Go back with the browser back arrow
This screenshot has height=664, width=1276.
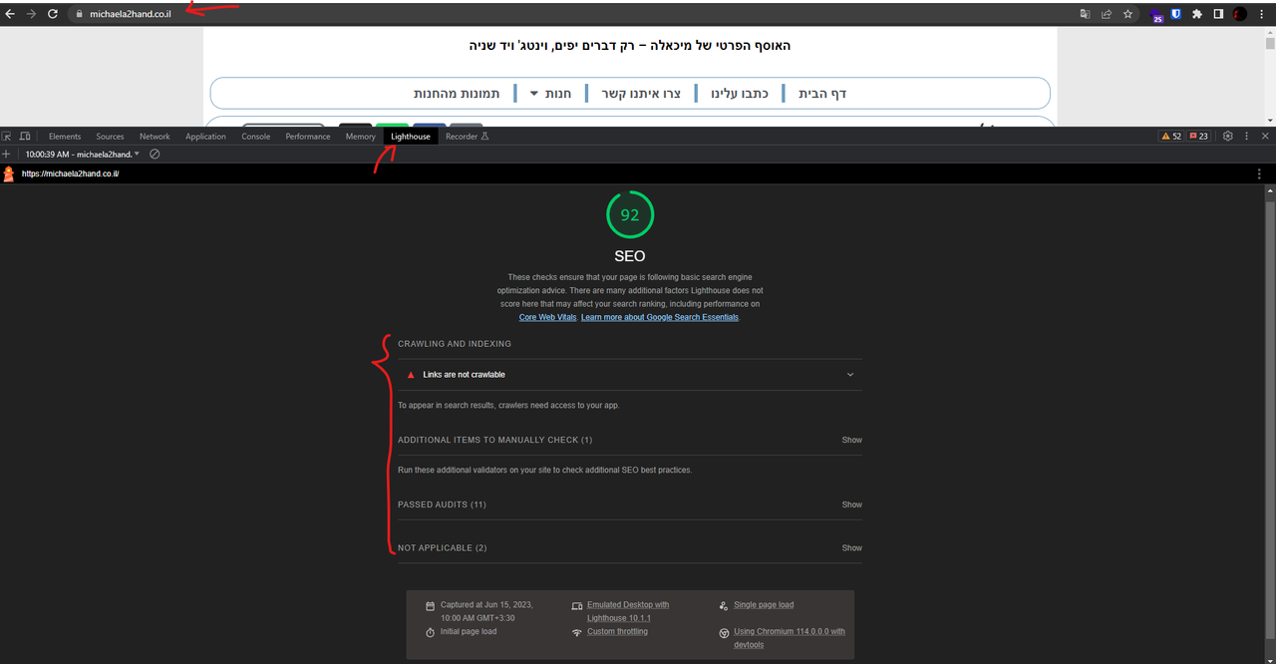coord(10,14)
